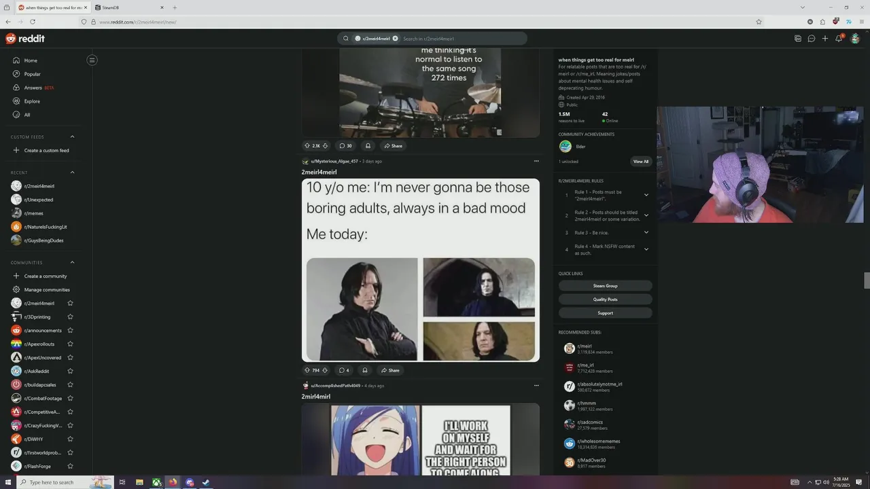Open Steam Group quick link
The image size is (870, 489).
pyautogui.click(x=605, y=286)
